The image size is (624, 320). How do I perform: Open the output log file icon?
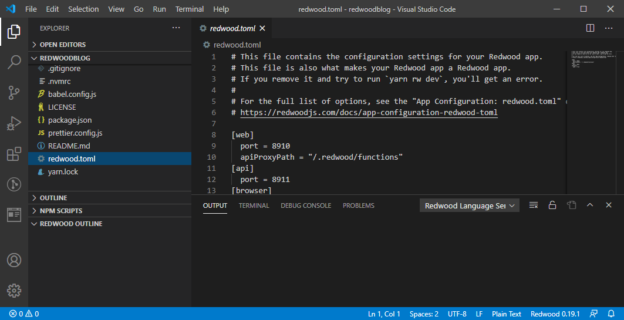(572, 206)
